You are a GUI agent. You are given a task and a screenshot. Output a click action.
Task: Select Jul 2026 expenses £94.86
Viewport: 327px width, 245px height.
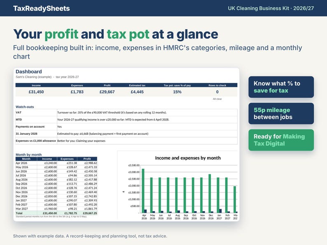(x=72, y=176)
